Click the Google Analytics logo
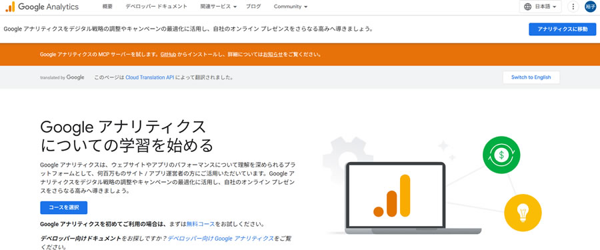The image size is (600, 250). pyautogui.click(x=42, y=7)
